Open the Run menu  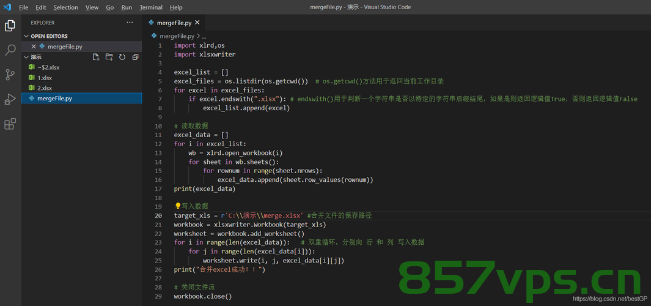(x=127, y=7)
